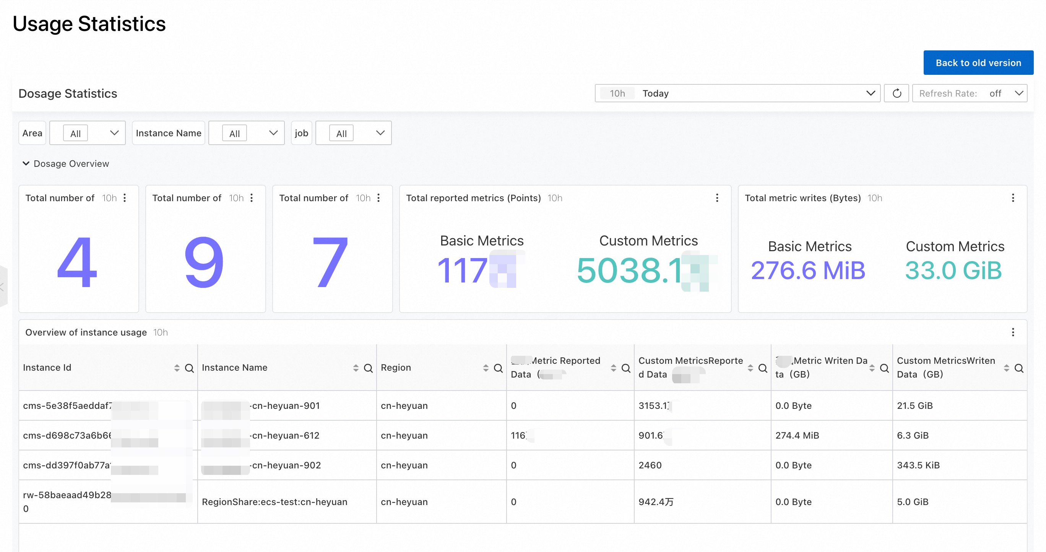
Task: Open the Refresh Rate dropdown
Action: 970,93
